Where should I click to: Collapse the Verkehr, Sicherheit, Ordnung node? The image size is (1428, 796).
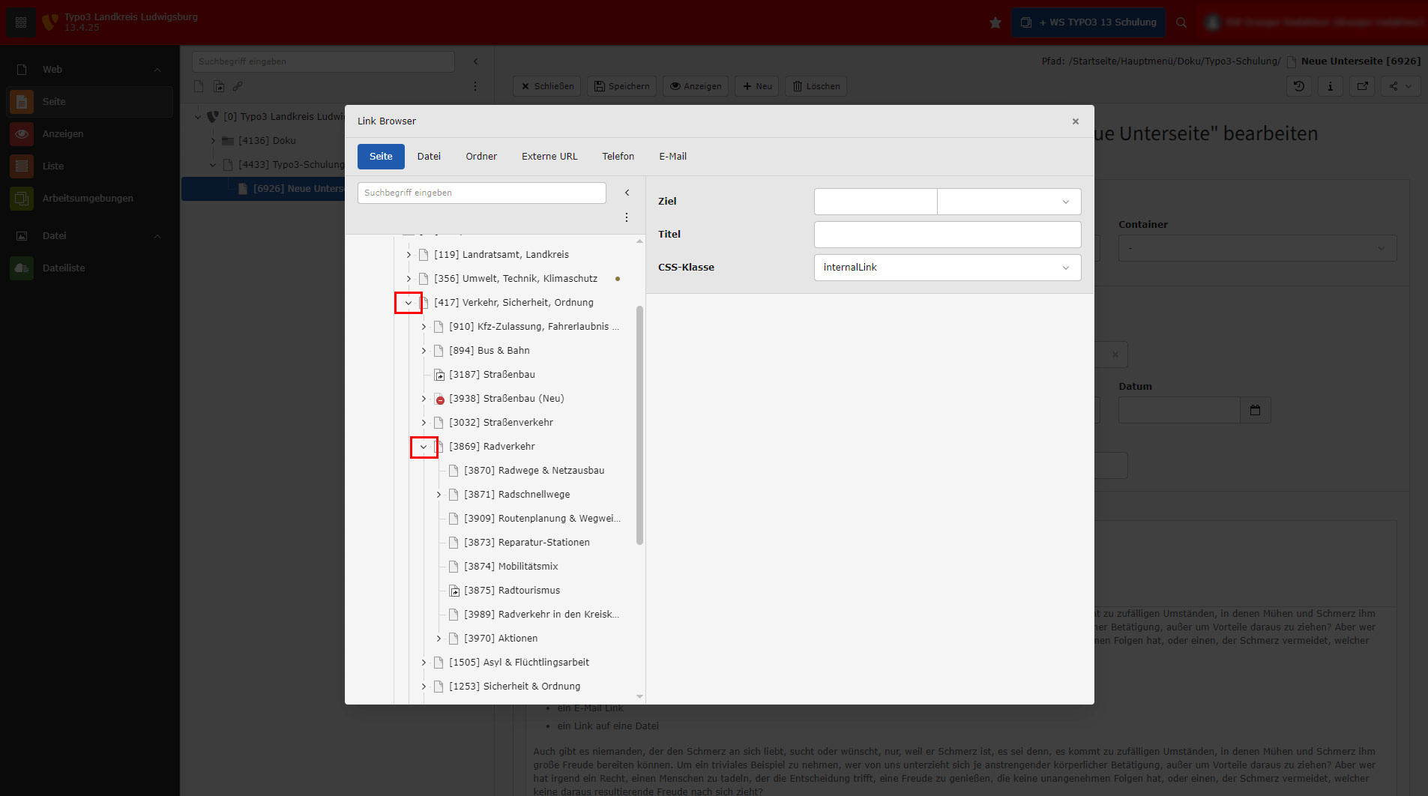(x=409, y=303)
